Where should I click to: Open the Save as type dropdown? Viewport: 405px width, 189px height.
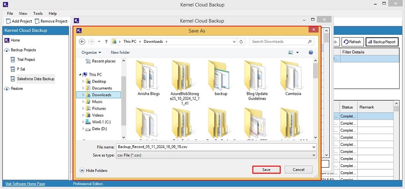click(x=216, y=155)
